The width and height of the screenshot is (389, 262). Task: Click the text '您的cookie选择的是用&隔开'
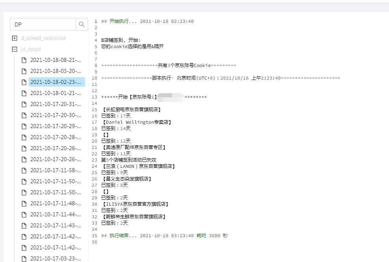pyautogui.click(x=132, y=46)
